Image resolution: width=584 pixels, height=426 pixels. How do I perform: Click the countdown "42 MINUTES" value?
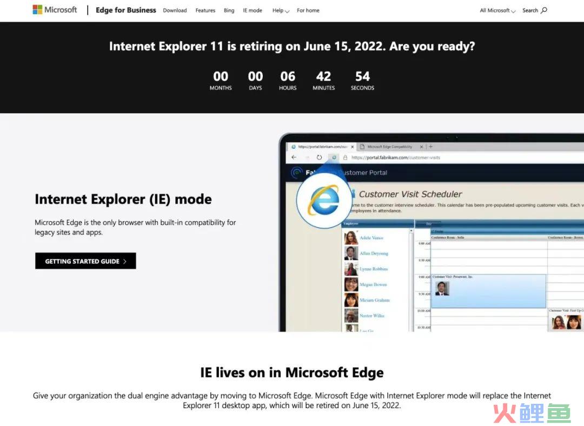[324, 81]
